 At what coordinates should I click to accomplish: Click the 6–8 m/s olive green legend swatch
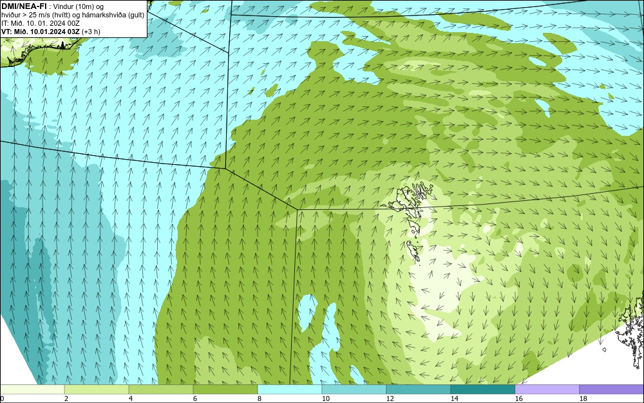(x=225, y=389)
